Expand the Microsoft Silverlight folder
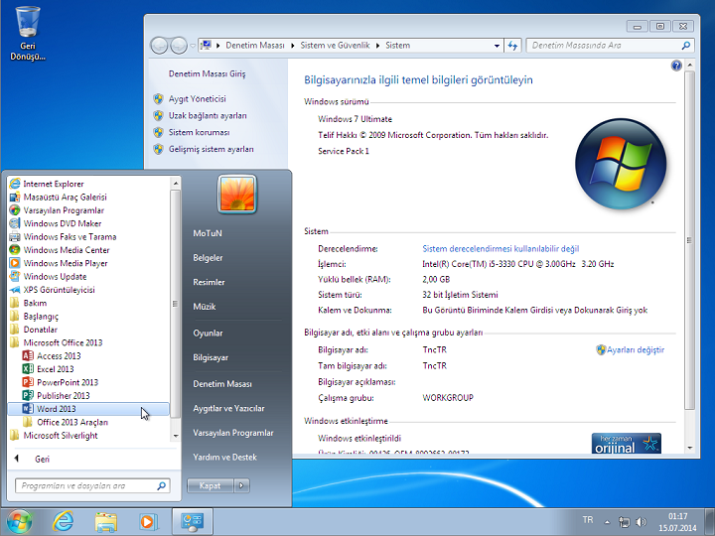Viewport: 715px width, 536px height. point(54,436)
